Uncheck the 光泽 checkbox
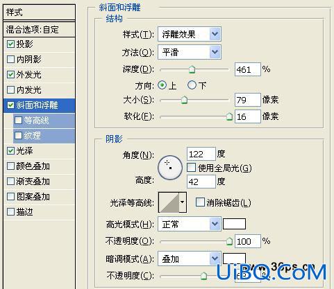 (x=10, y=151)
